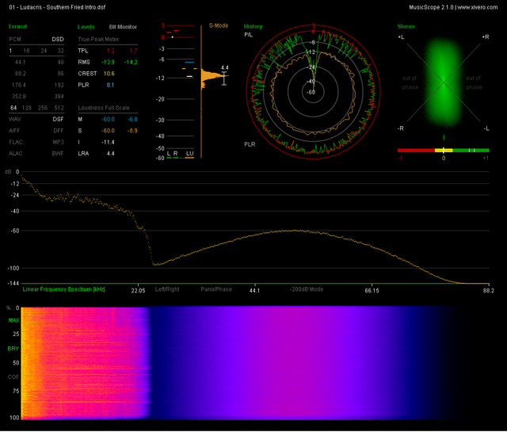Click the WAV file type label
The width and height of the screenshot is (507, 432).
pos(14,119)
